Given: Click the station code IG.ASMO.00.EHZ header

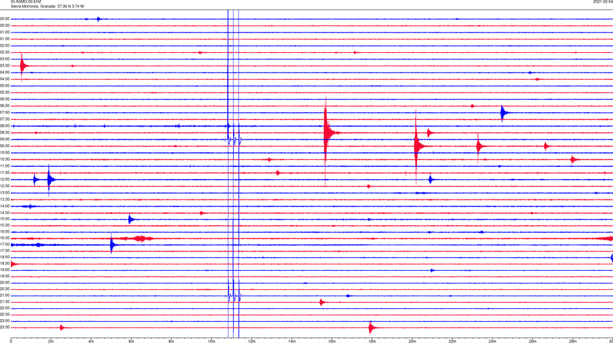Looking at the screenshot, I should (x=26, y=2).
